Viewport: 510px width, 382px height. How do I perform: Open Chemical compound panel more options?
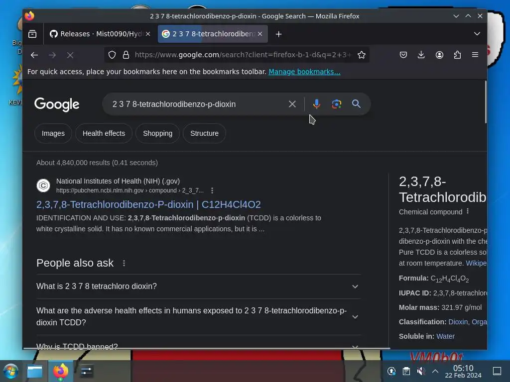[468, 211]
